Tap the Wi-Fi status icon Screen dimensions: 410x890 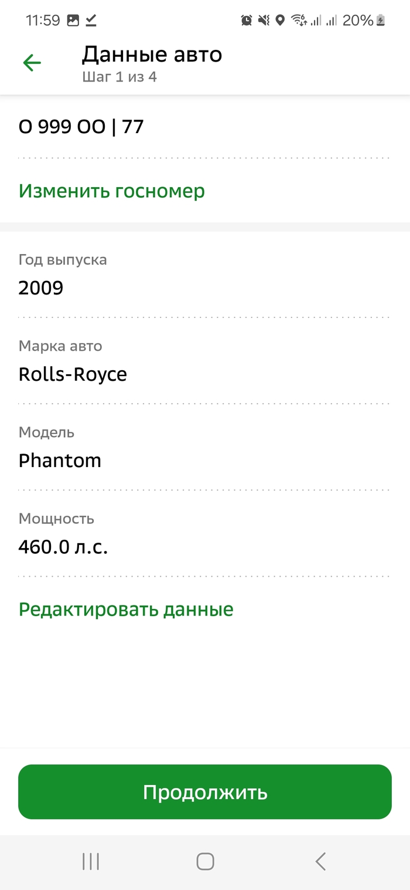click(x=299, y=21)
